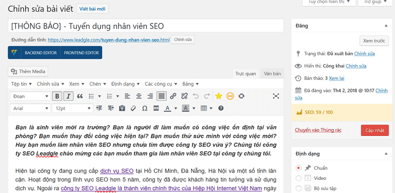Viewport: 395px width, 193px height.
Task: Open numbered list style arrow
Action: click(118, 96)
